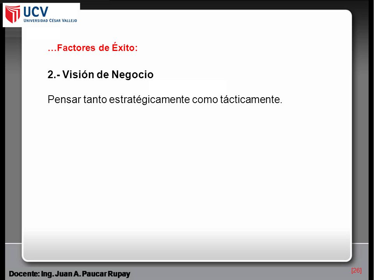Click the sentence 'Pensar tanto estratégicamente como tácticamente.'
Image resolution: width=374 pixels, height=280 pixels.
coord(165,100)
